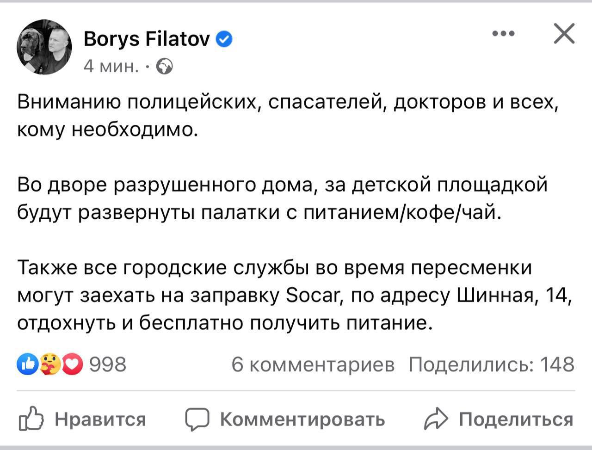Click the blue verified badge
Screen dimensions: 592x450
224,40
